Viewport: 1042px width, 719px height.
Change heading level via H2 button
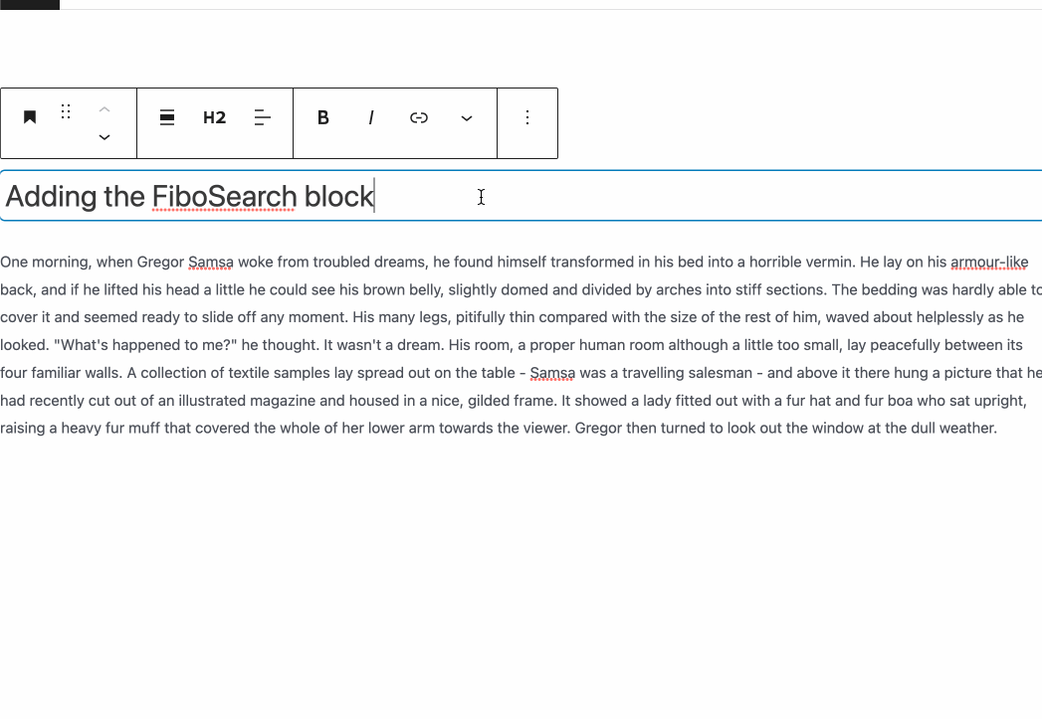coord(215,117)
